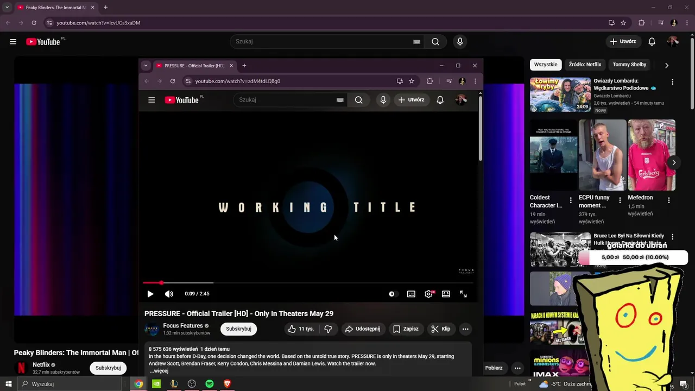This screenshot has height=391, width=695.
Task: Select the Tommy Shelby chip
Action: click(629, 65)
